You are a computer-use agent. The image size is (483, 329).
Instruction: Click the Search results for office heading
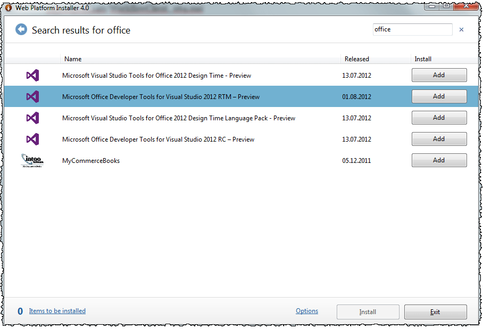(x=81, y=30)
